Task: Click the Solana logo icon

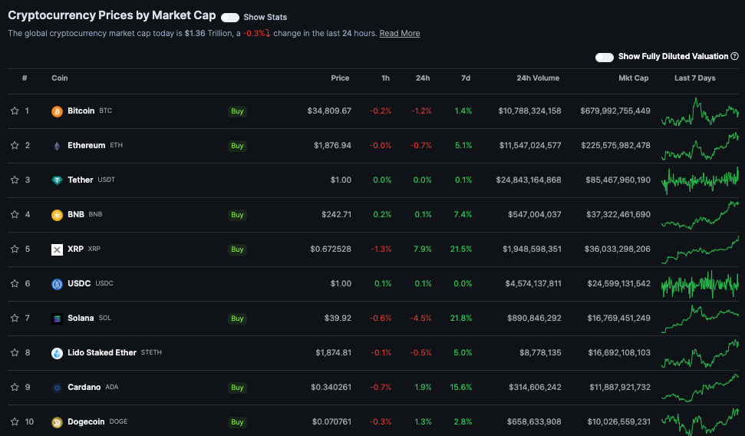Action: [57, 319]
